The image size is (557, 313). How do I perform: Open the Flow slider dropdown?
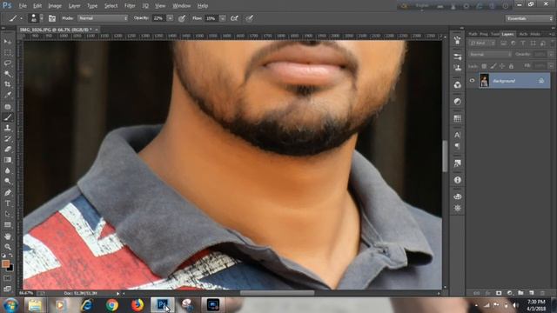click(x=223, y=18)
